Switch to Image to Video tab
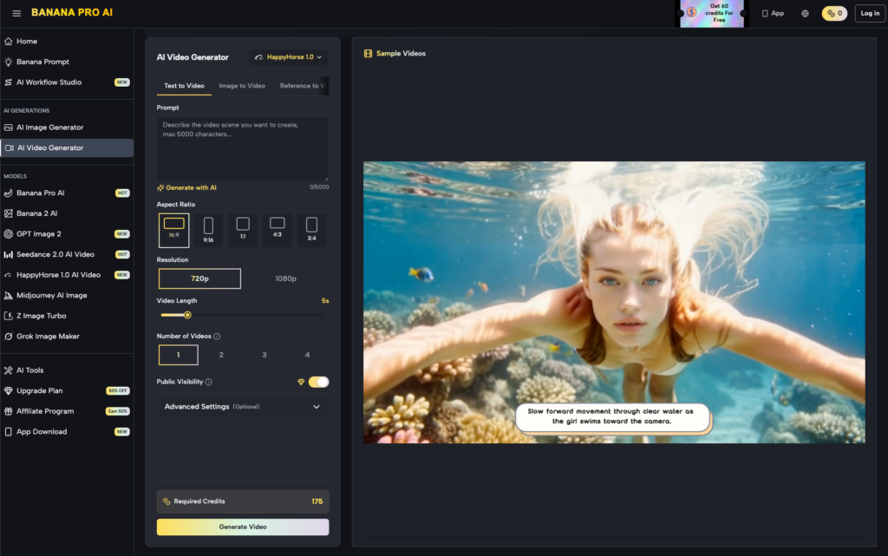This screenshot has width=888, height=556. click(x=242, y=86)
